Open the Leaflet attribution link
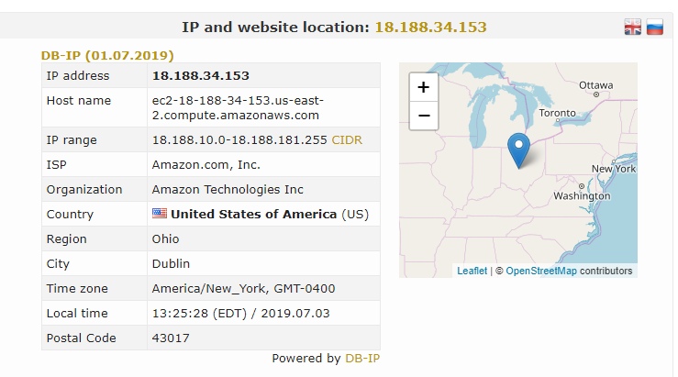The image size is (678, 377). (472, 271)
